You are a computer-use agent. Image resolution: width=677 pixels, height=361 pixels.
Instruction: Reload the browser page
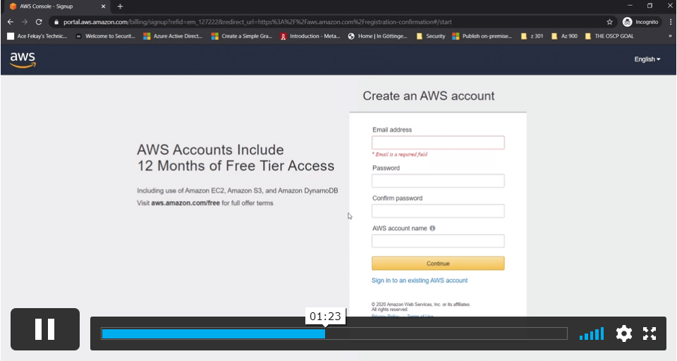pos(39,22)
